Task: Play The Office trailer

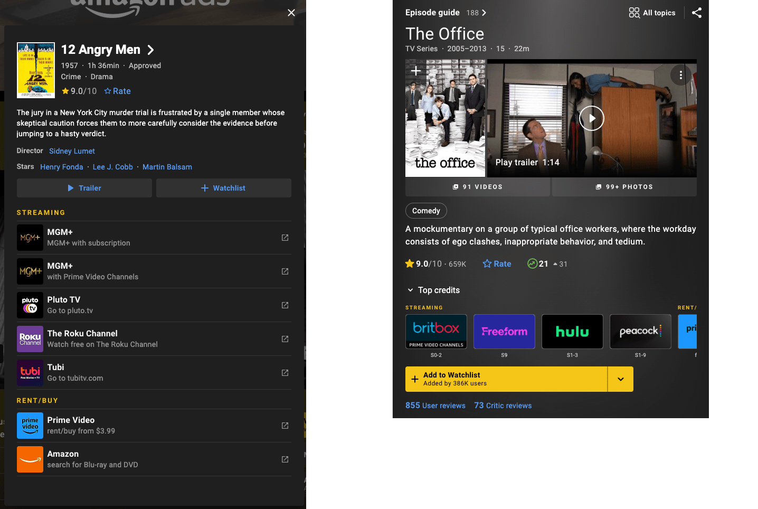Action: [x=592, y=118]
